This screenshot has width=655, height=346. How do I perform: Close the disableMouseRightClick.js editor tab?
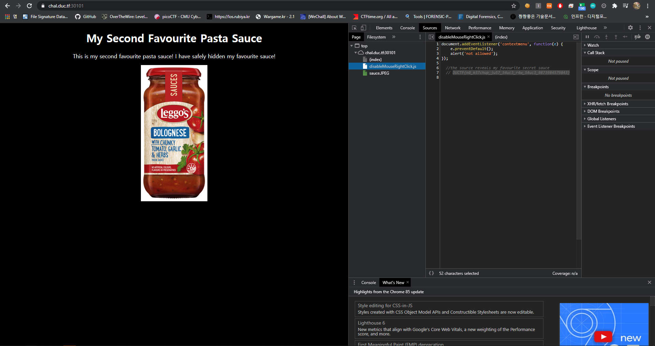click(489, 37)
